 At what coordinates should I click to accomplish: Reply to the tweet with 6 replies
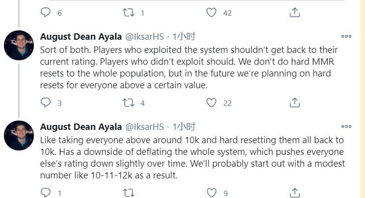coord(46,12)
